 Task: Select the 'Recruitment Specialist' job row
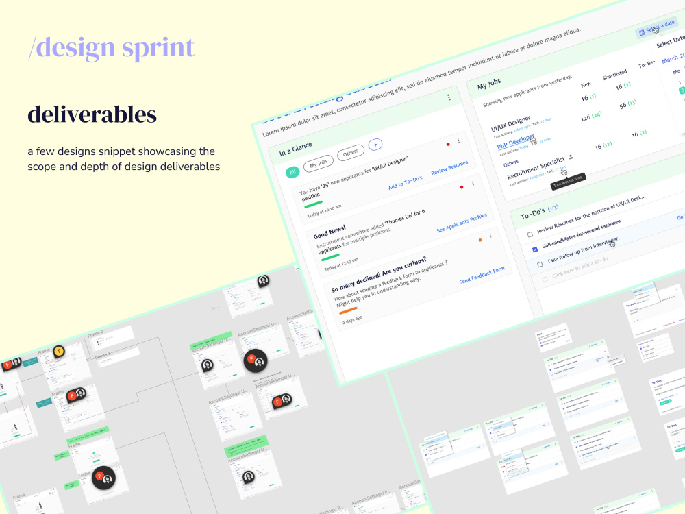point(536,167)
